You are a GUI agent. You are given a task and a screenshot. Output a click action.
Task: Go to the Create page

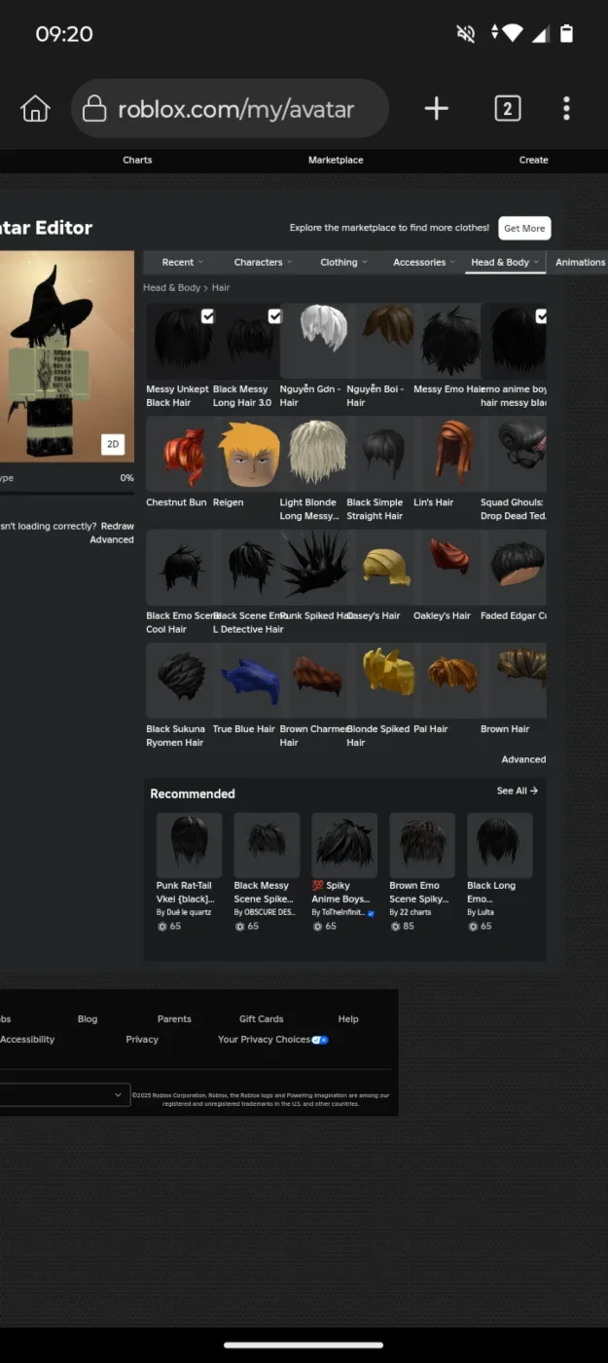tap(533, 160)
